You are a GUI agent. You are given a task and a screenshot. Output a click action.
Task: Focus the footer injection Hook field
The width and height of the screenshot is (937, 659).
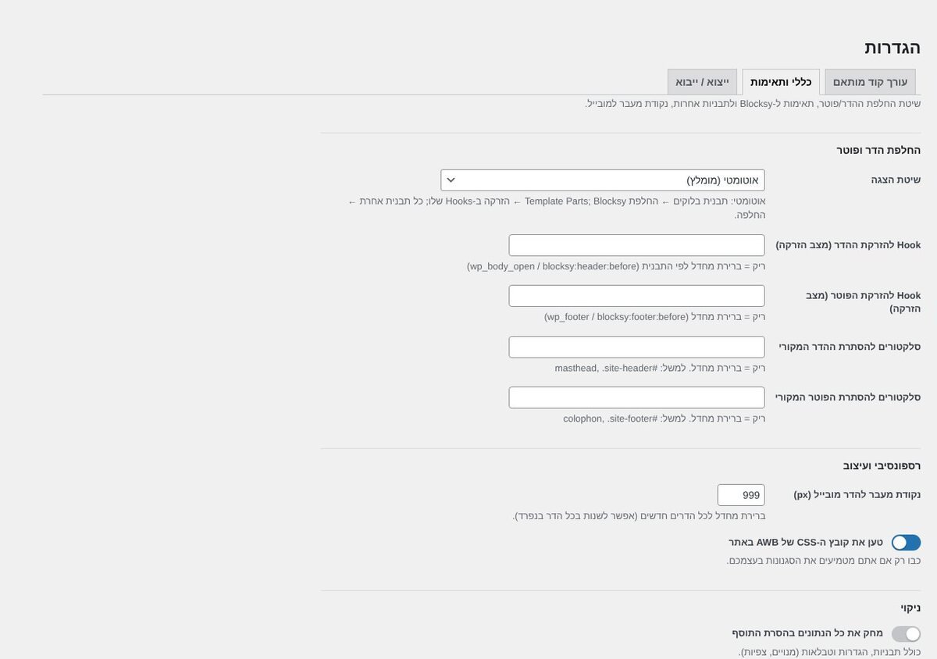click(x=636, y=296)
